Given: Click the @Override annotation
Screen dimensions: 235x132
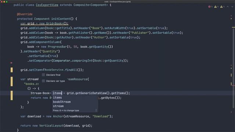Looking at the screenshot, I should click(25, 14).
